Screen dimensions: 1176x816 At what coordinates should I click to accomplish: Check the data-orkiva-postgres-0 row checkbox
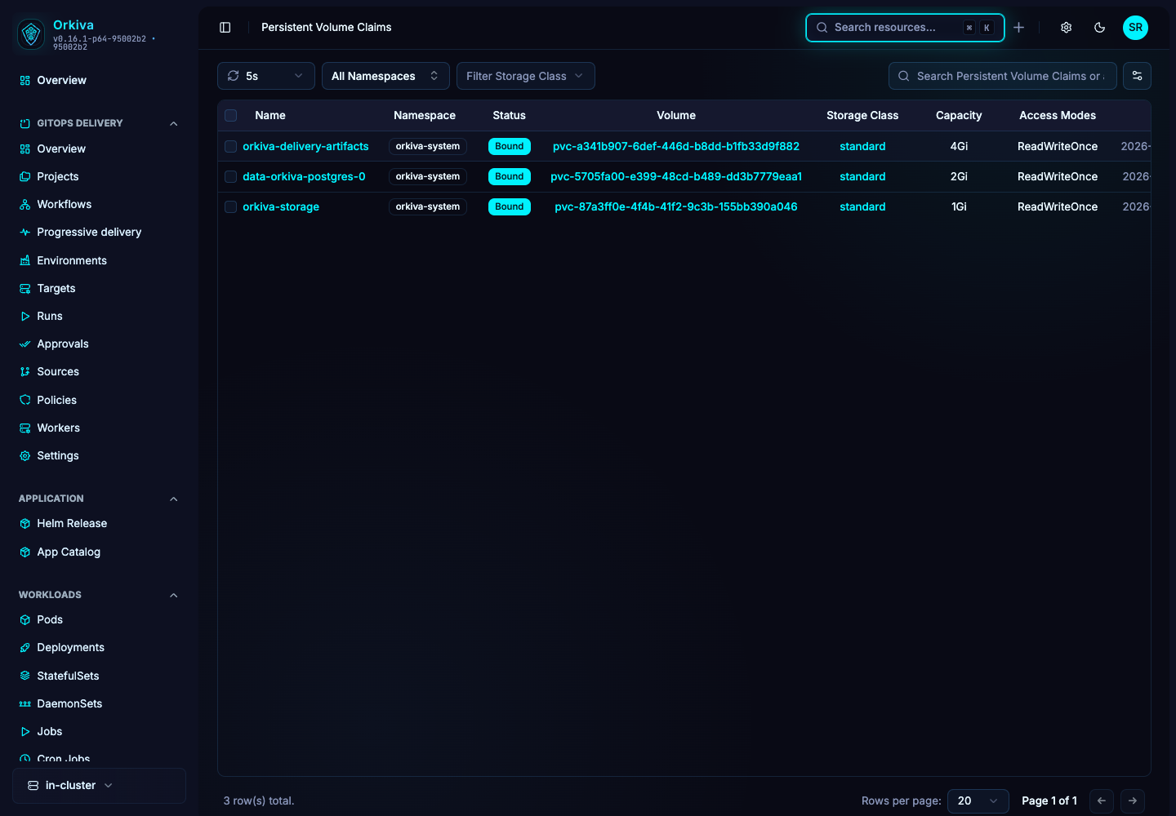[x=231, y=176]
